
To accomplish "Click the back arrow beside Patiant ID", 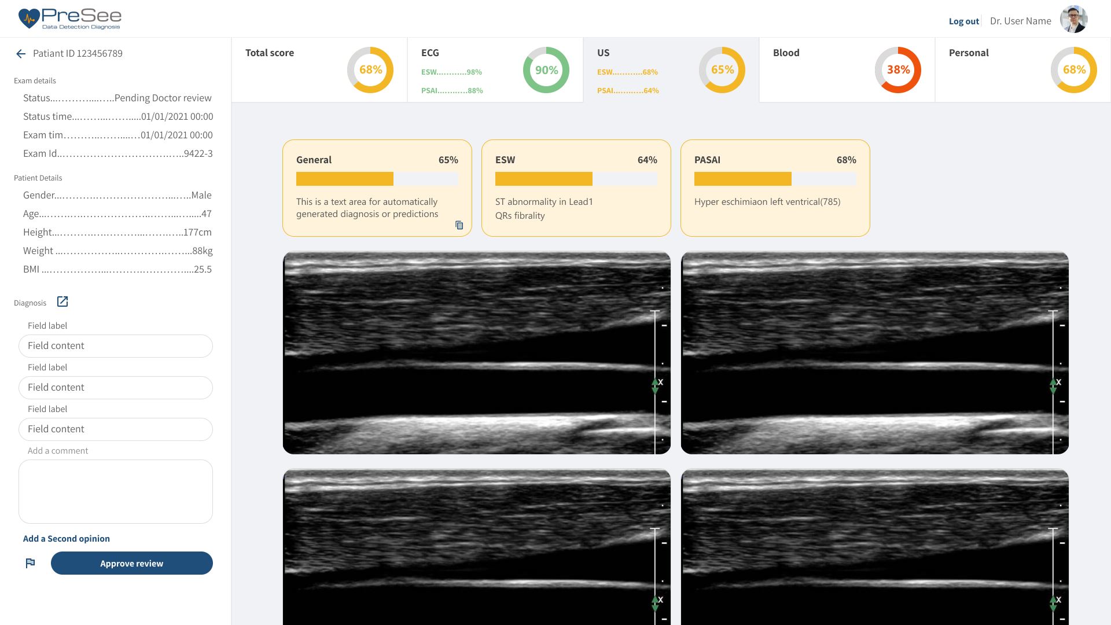I will coord(21,54).
